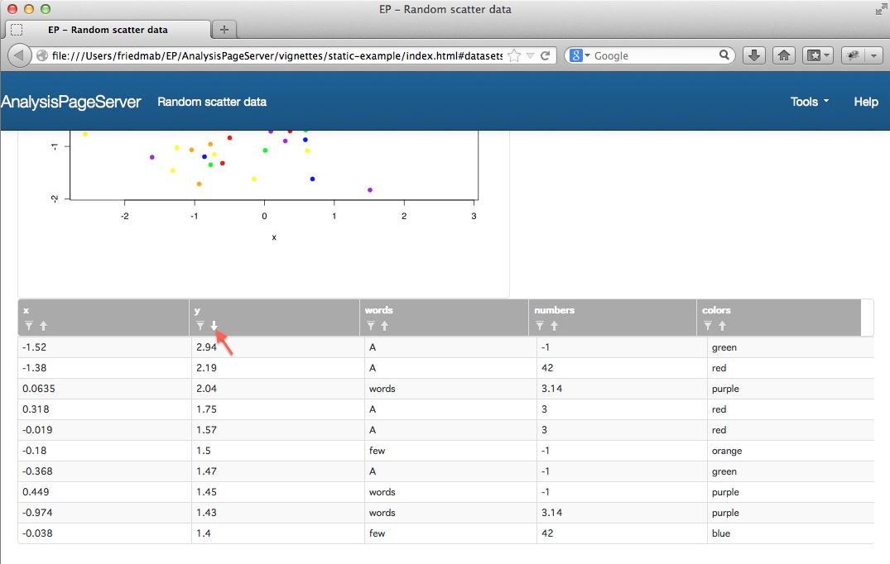Open the search engine selector dropdown

(x=580, y=55)
